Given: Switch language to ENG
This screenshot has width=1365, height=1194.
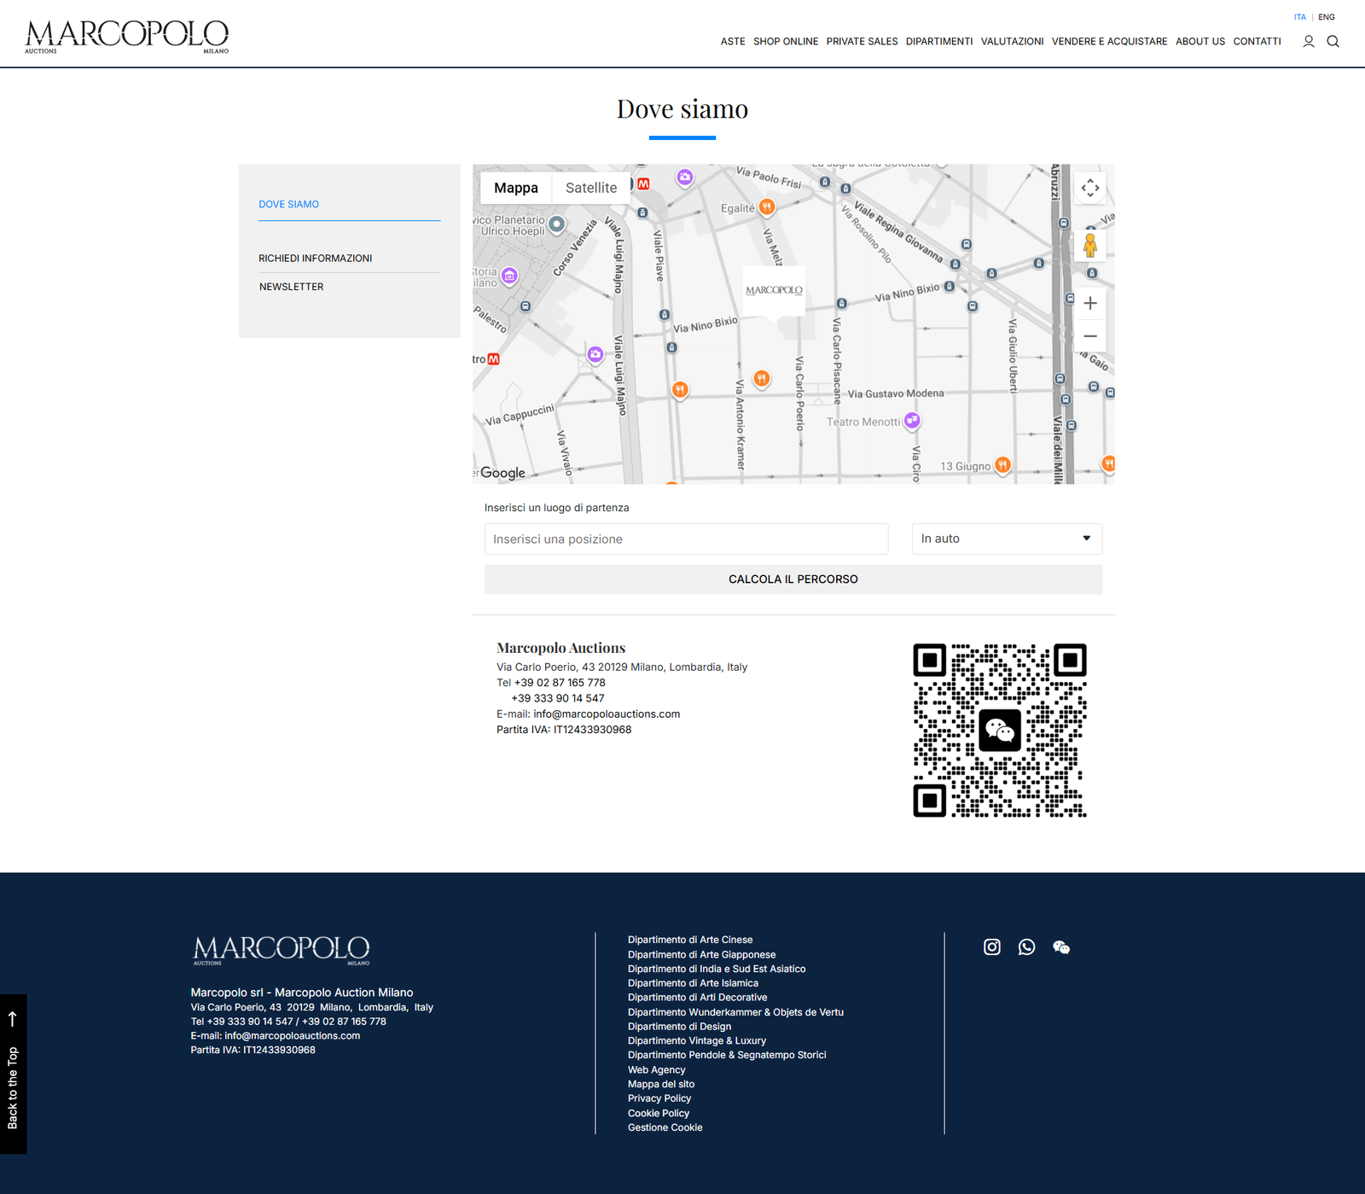Looking at the screenshot, I should [x=1327, y=17].
